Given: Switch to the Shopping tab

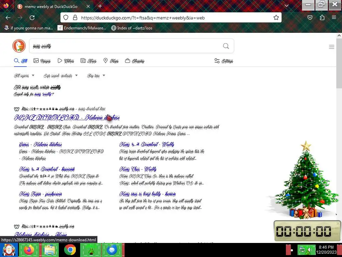Looking at the screenshot, I should point(135,61).
